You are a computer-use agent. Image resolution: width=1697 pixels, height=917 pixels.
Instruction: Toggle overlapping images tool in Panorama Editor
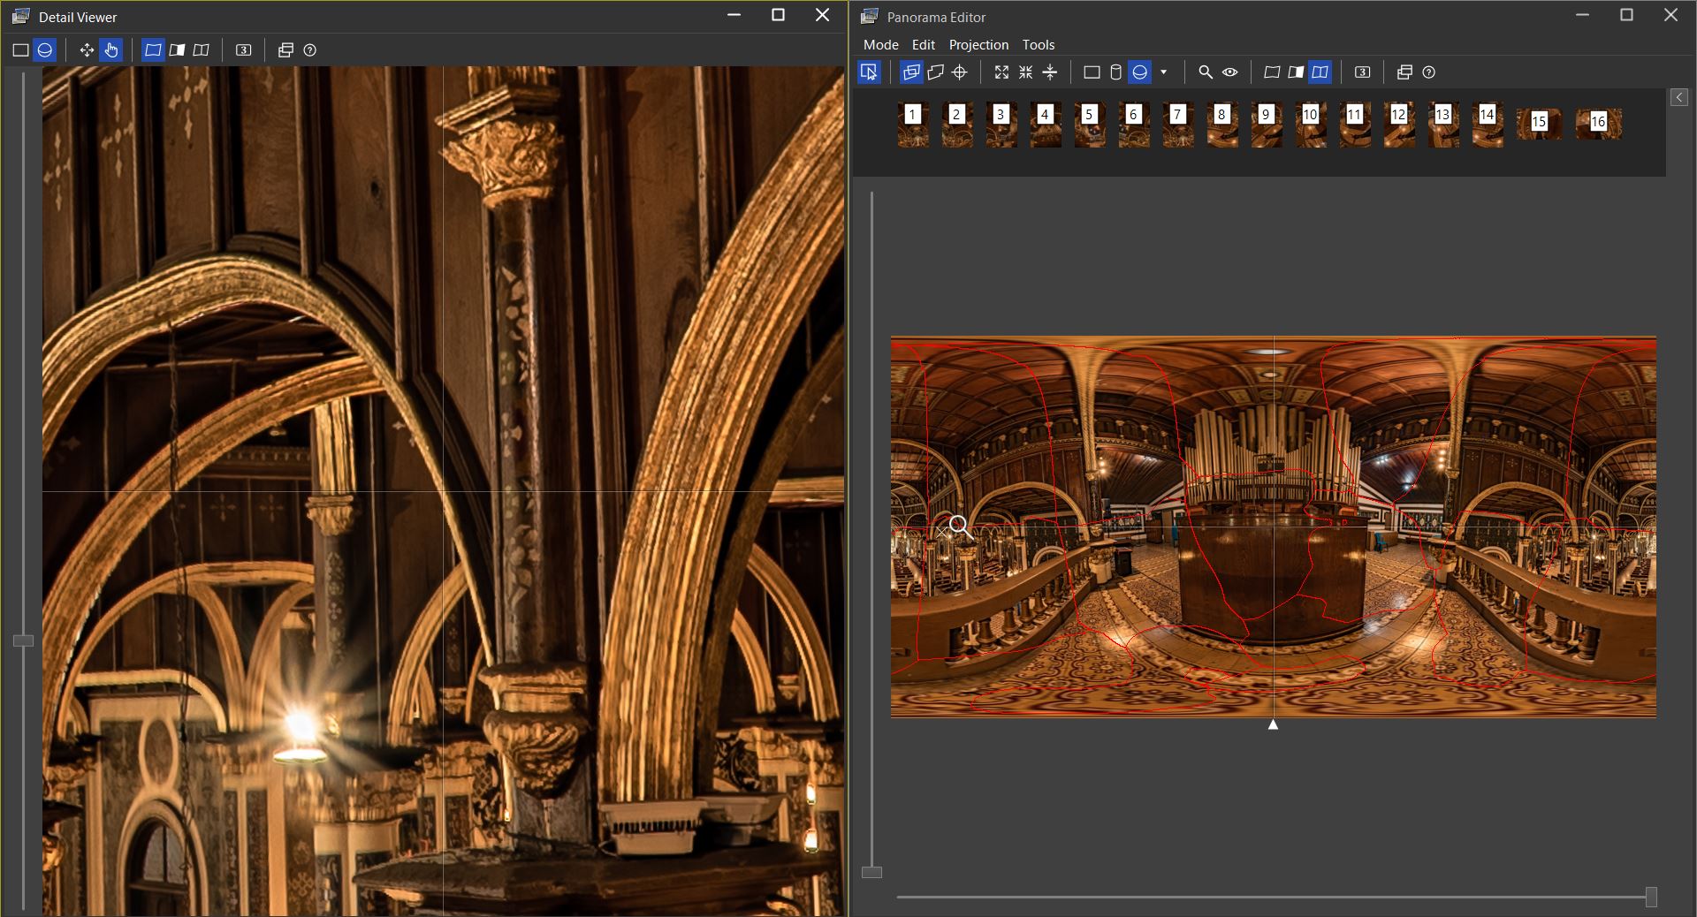pos(911,72)
